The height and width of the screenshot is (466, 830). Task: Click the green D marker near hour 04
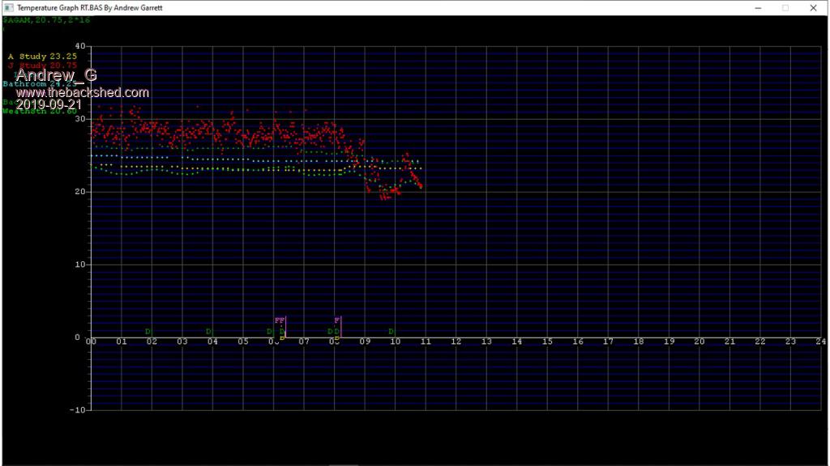click(x=208, y=331)
